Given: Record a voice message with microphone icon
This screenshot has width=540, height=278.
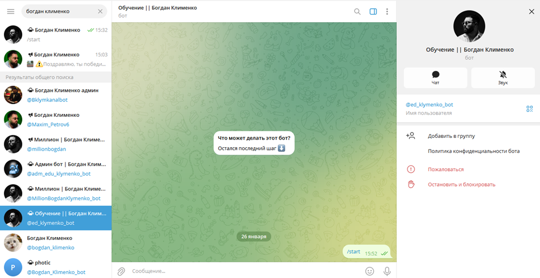Looking at the screenshot, I should [x=387, y=271].
